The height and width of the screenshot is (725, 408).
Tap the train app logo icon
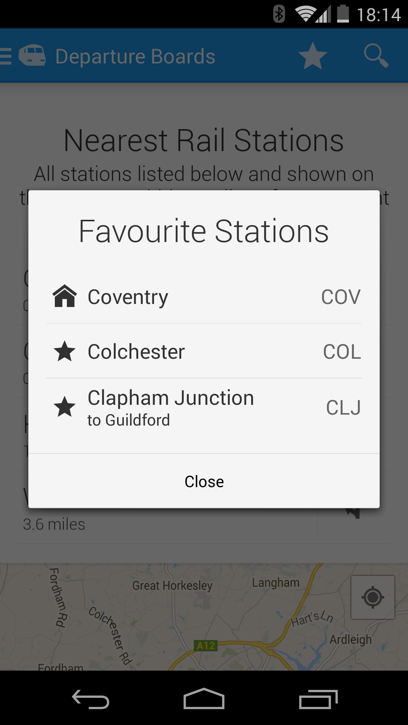click(32, 56)
